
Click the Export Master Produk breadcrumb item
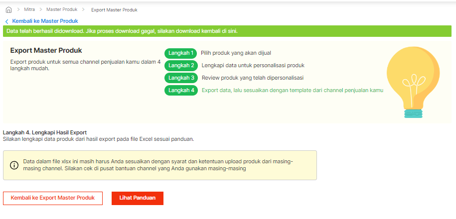click(x=114, y=10)
